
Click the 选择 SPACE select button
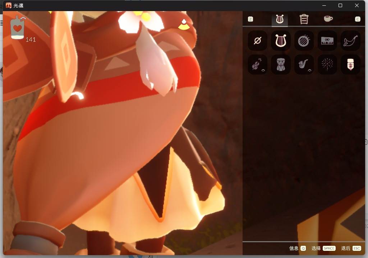click(323, 248)
